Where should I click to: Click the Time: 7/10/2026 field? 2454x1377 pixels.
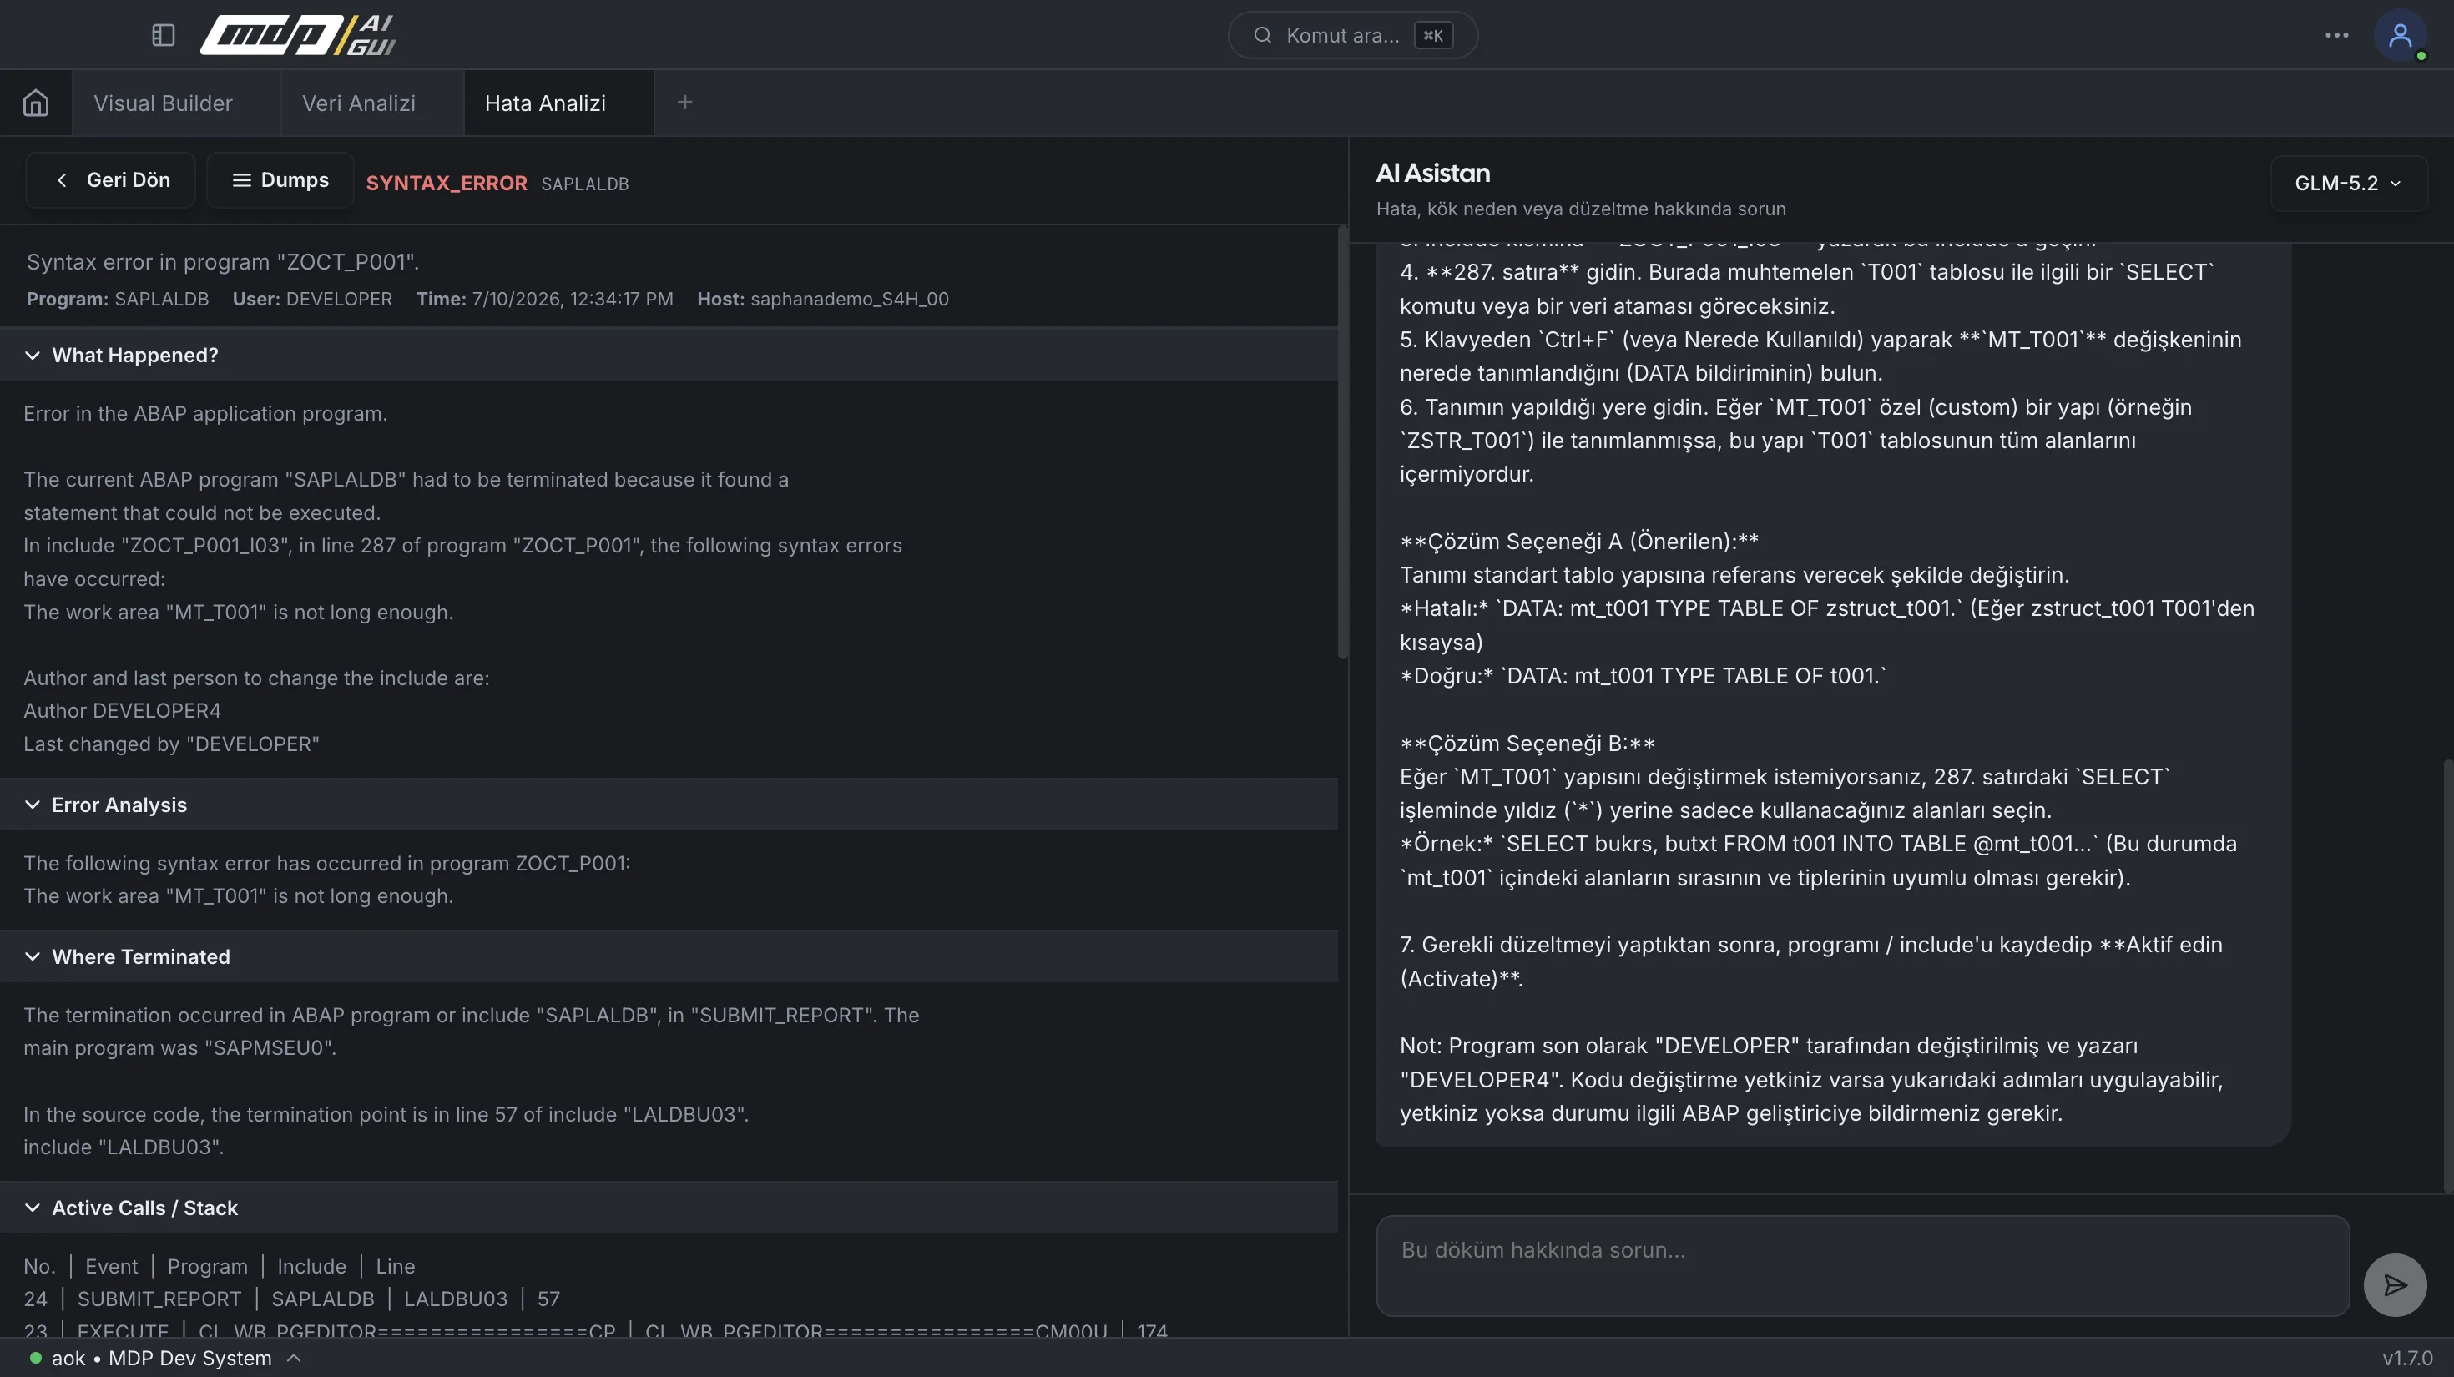click(x=545, y=299)
